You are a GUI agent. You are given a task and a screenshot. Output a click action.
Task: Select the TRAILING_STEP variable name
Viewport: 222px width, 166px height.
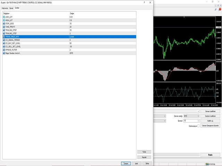click(11, 34)
